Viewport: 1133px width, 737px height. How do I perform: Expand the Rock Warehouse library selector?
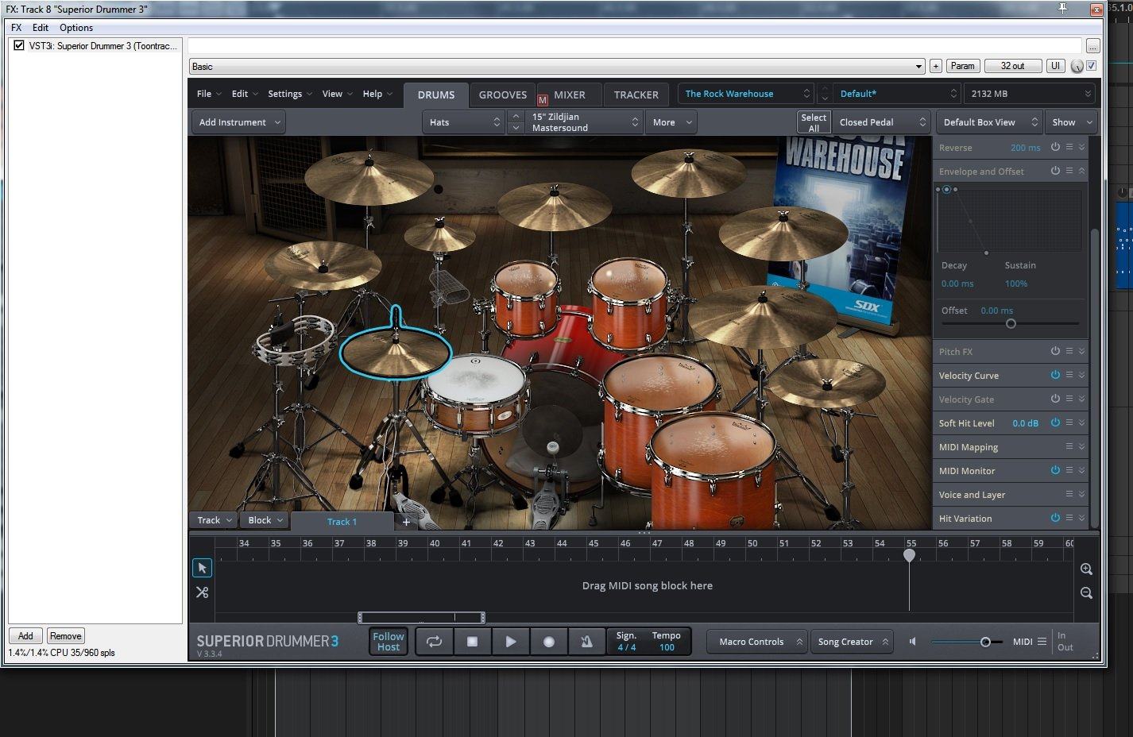pyautogui.click(x=747, y=94)
